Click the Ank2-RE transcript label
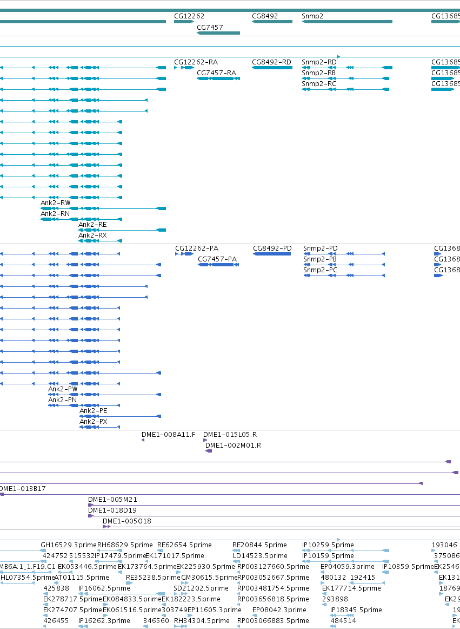Viewport: 460px width, 629px height. [92, 225]
